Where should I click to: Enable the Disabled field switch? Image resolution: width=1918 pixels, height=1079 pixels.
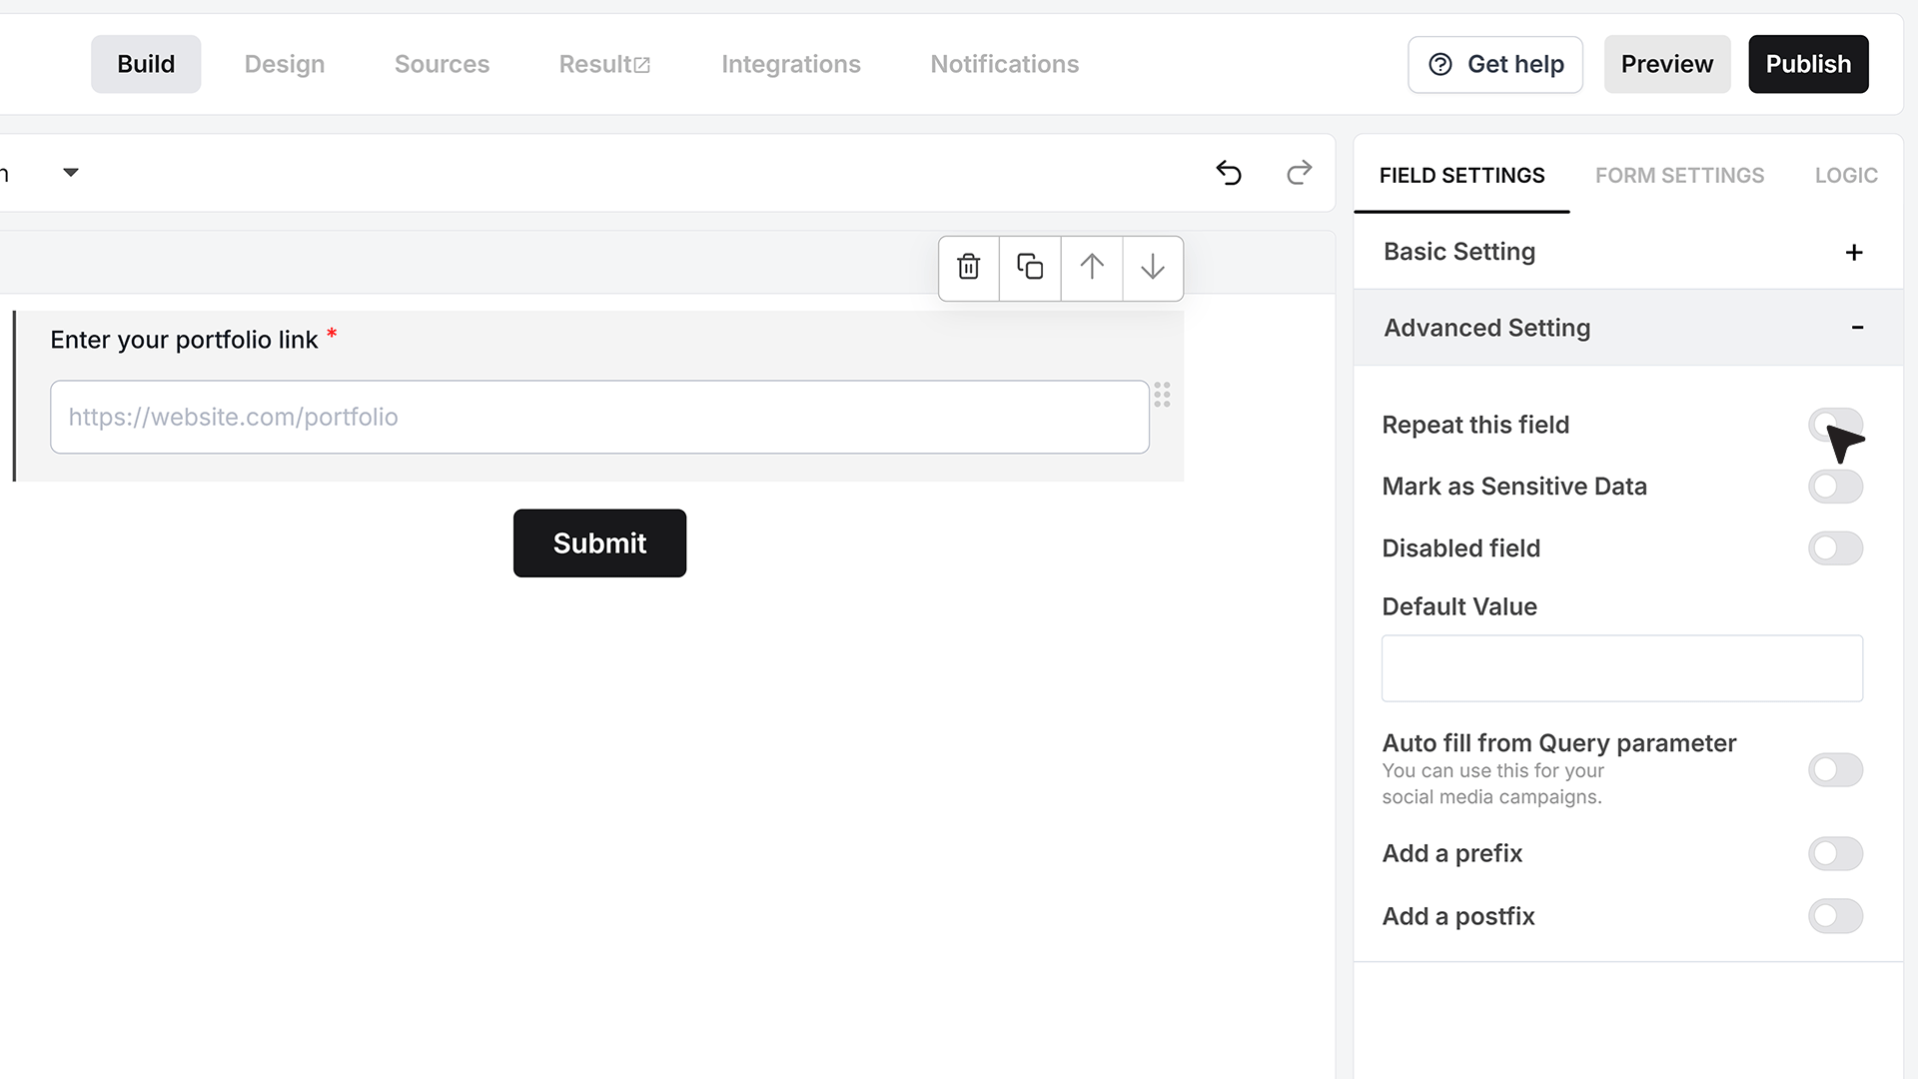point(1835,548)
